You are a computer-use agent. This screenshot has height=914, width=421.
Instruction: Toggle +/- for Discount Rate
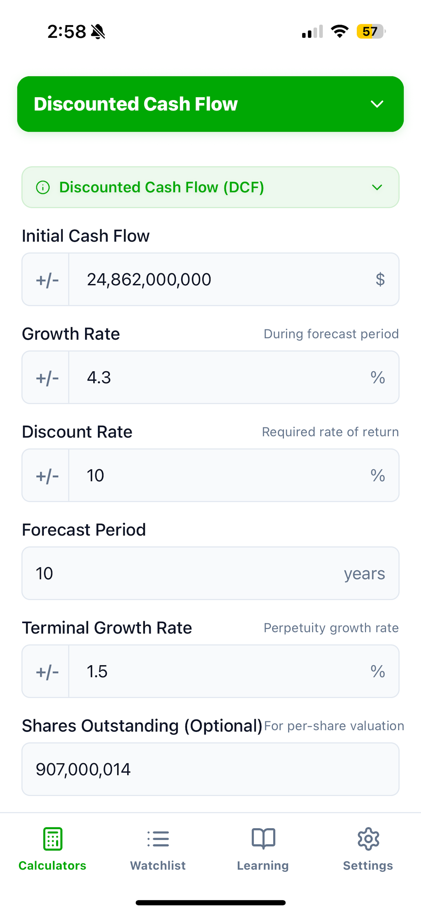coord(47,475)
